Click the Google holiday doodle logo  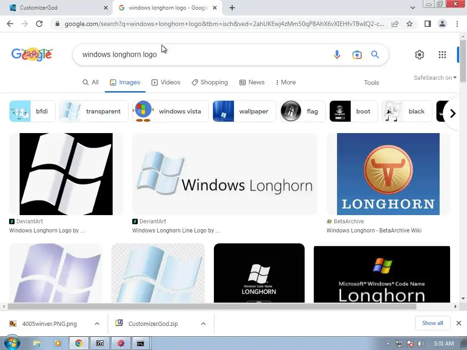32,55
